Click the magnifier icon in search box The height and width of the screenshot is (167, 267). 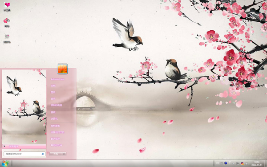coord(43,154)
